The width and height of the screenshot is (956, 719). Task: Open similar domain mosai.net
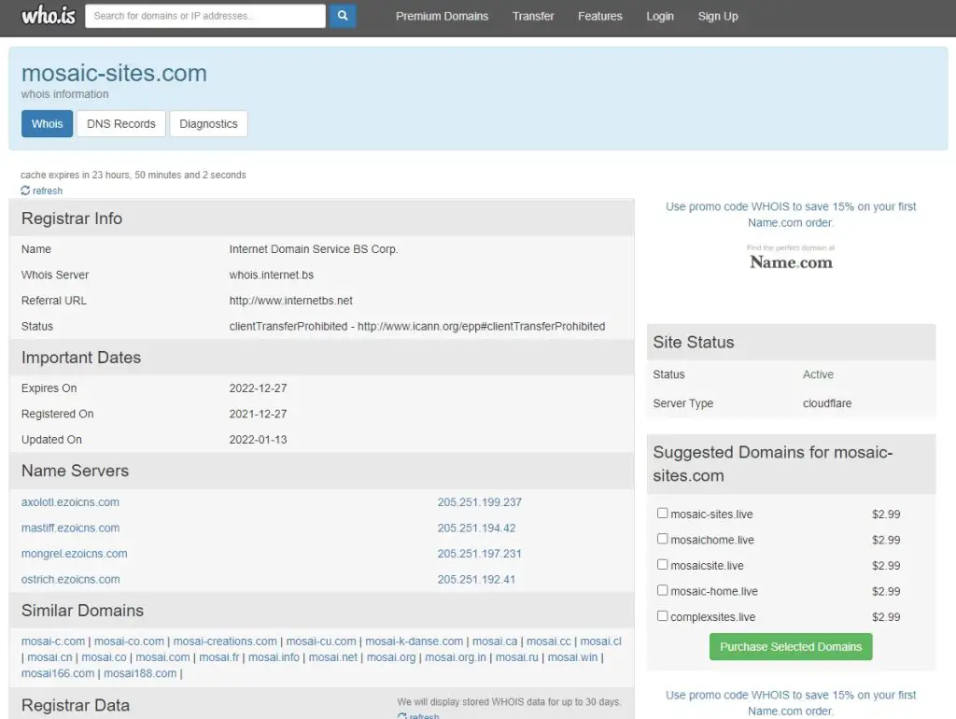(333, 656)
